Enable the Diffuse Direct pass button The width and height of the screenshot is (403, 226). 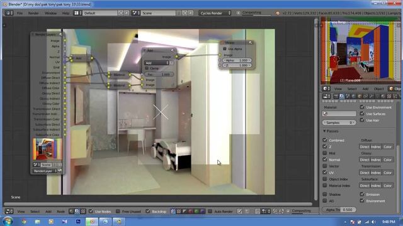[365, 147]
